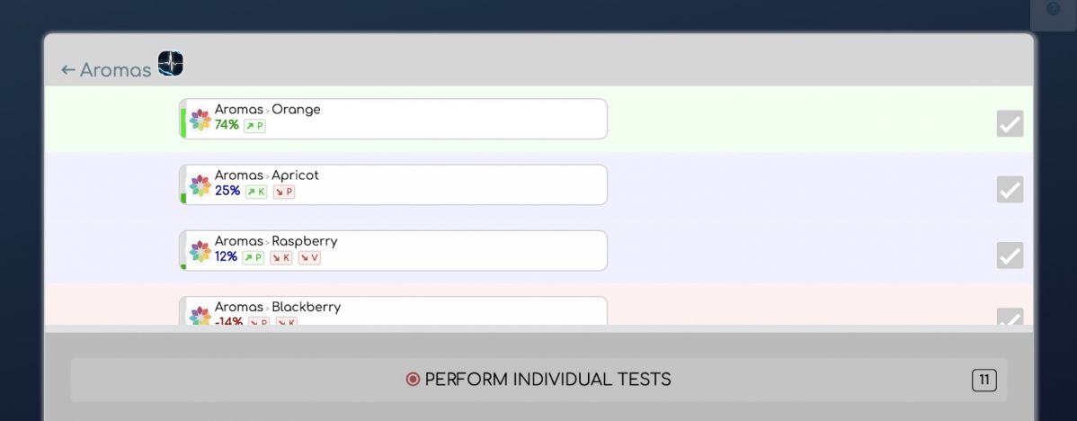Click the flower icon for Orange
The height and width of the screenshot is (421, 1077).
200,120
